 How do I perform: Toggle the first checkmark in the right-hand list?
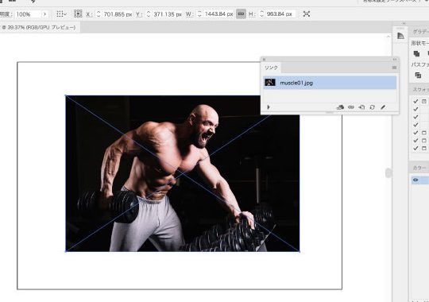[415, 101]
